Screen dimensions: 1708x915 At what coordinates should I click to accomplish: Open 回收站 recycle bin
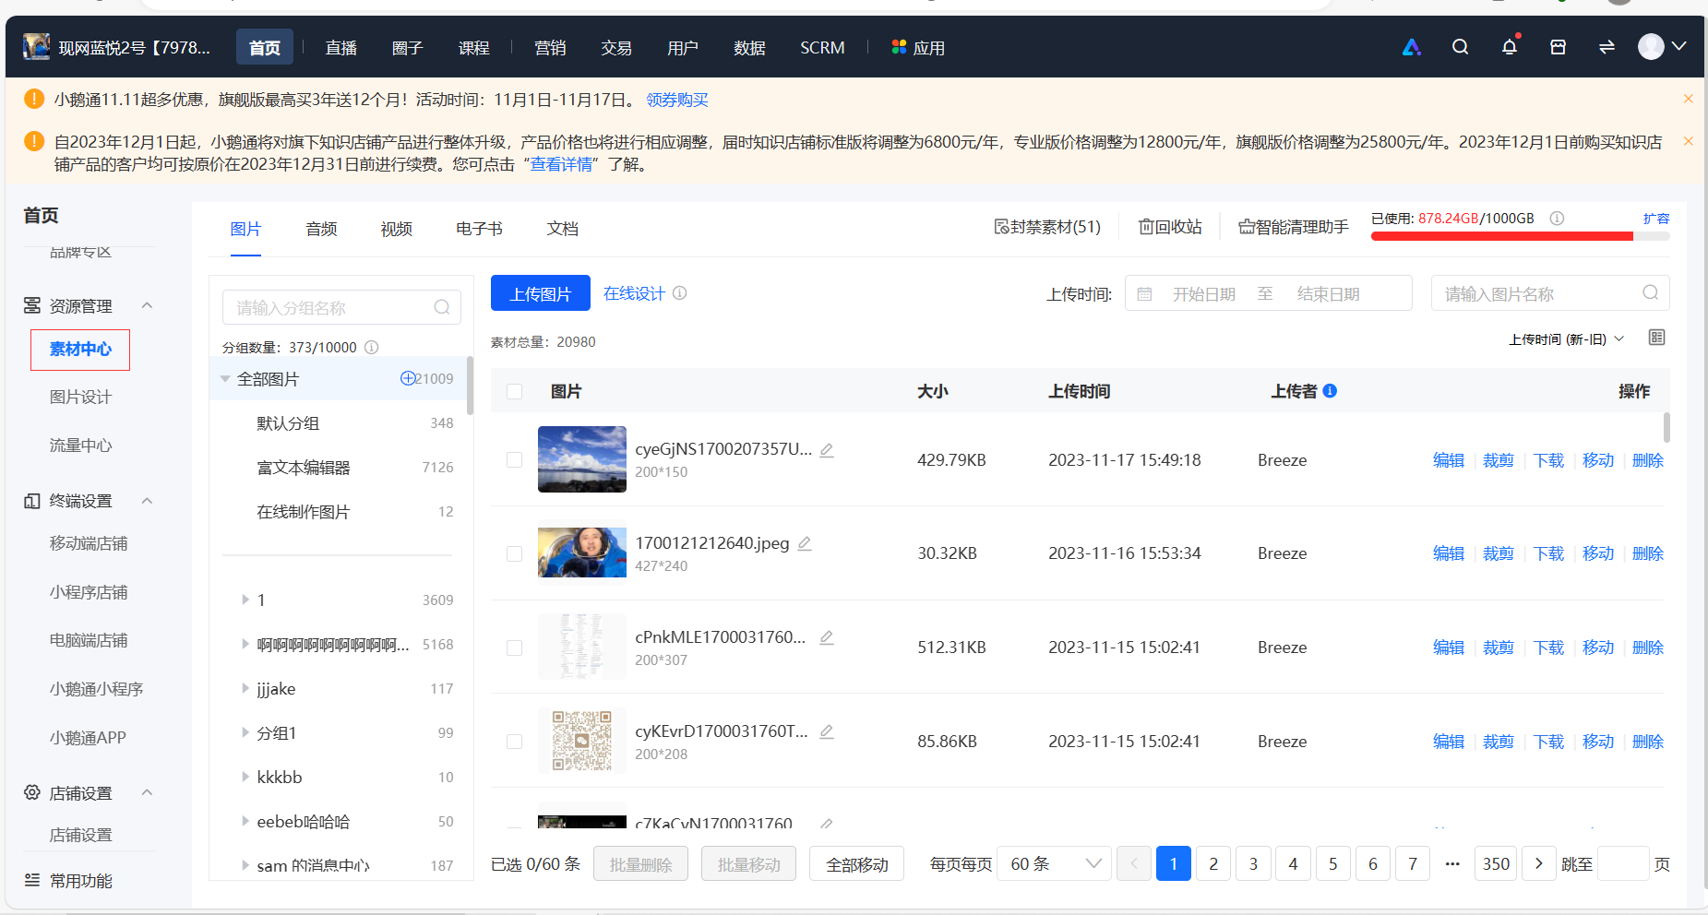[x=1170, y=227]
